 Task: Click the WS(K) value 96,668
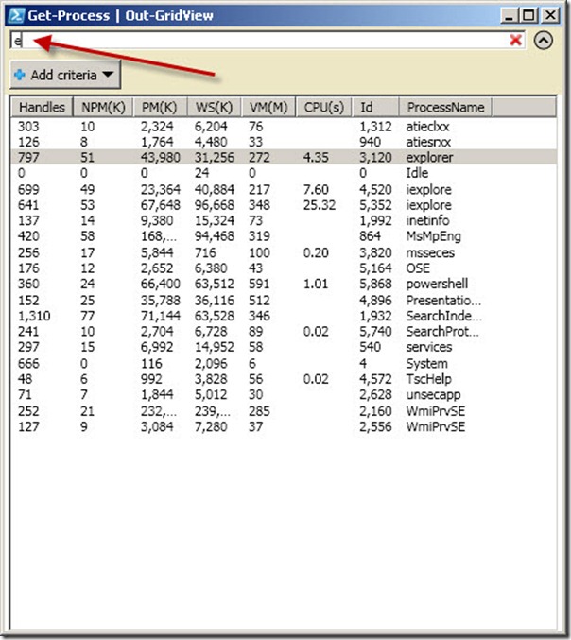click(x=215, y=205)
